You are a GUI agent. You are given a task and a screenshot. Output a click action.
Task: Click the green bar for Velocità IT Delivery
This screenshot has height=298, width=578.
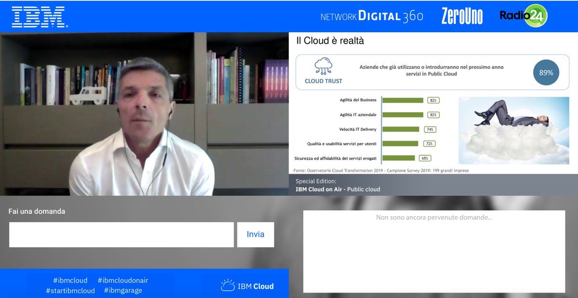(401, 129)
